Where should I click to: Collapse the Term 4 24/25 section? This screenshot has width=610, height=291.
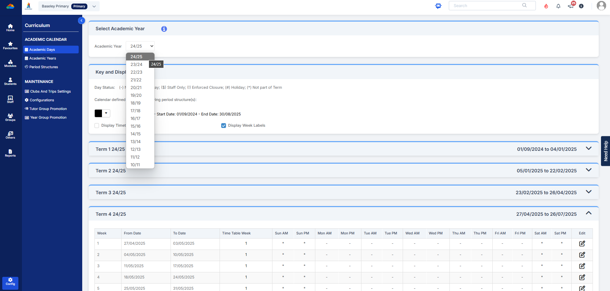tap(588, 213)
